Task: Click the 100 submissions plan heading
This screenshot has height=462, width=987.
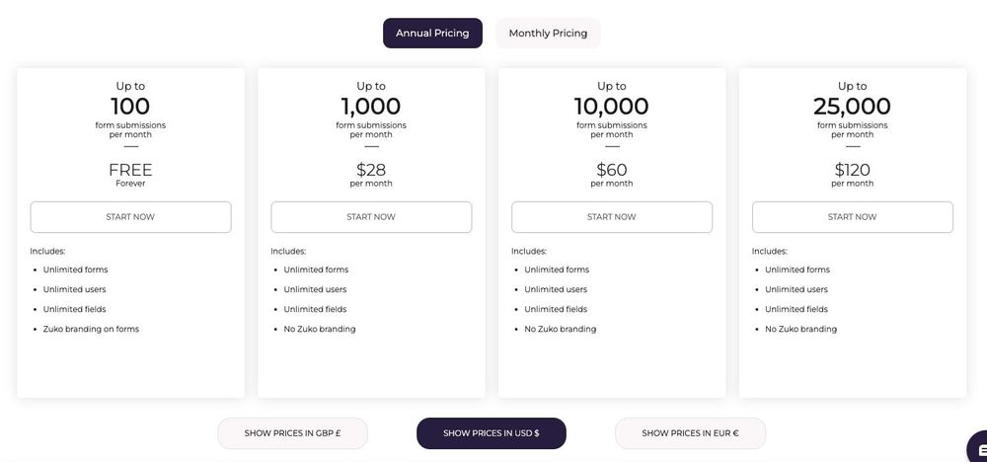Action: coord(130,107)
